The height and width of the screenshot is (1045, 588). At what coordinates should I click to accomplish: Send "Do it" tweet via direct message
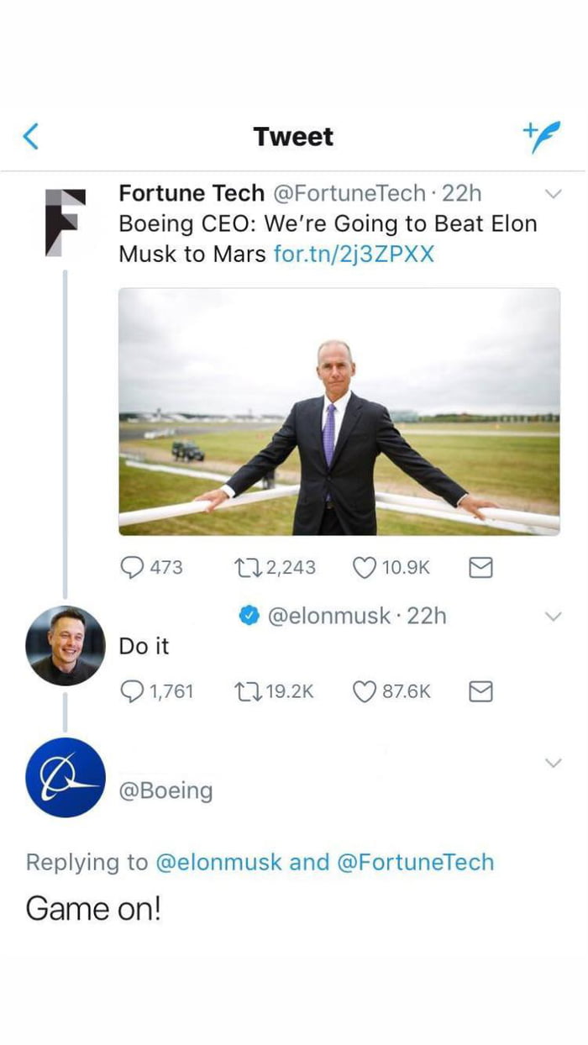480,692
